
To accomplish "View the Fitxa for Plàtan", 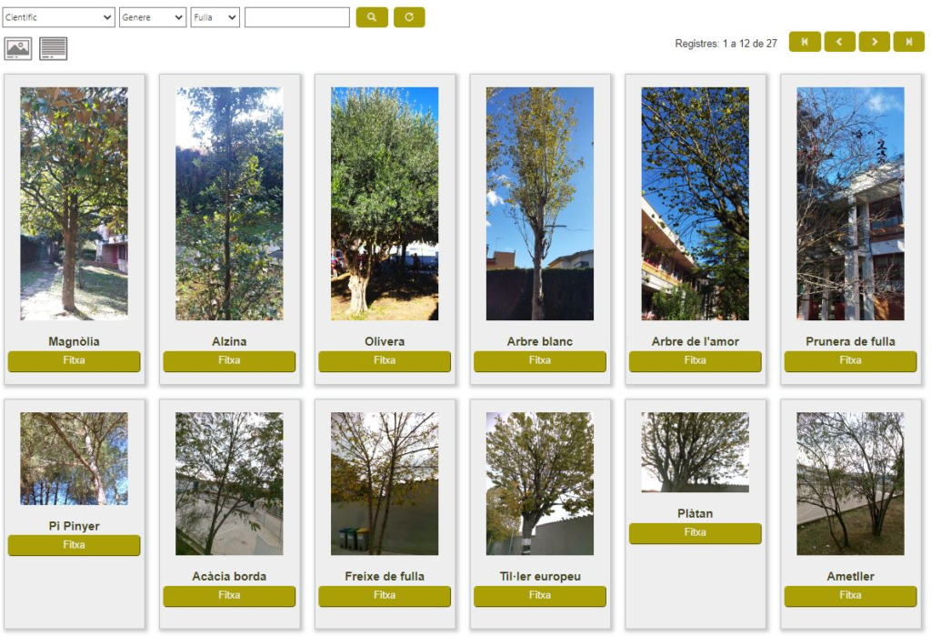I will (696, 533).
